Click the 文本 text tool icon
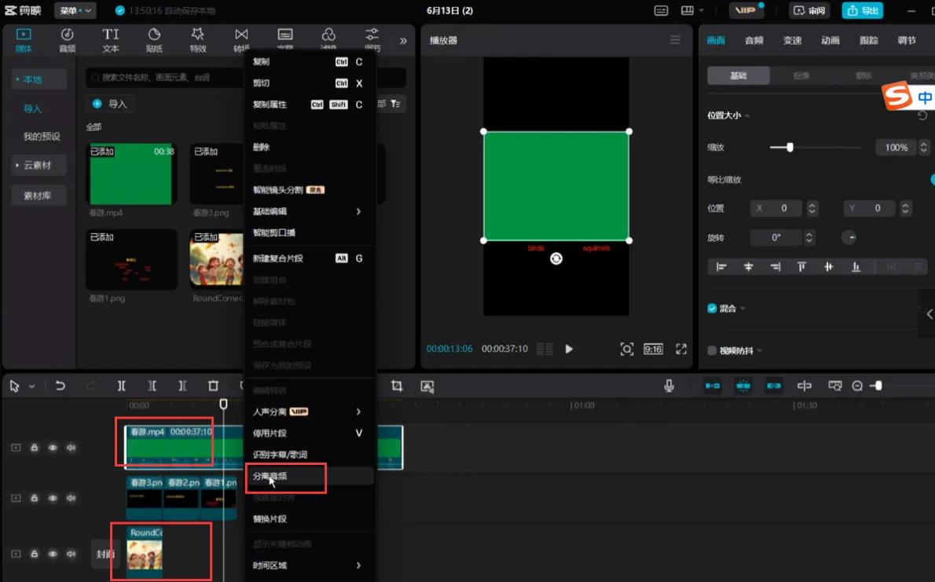 (111, 40)
